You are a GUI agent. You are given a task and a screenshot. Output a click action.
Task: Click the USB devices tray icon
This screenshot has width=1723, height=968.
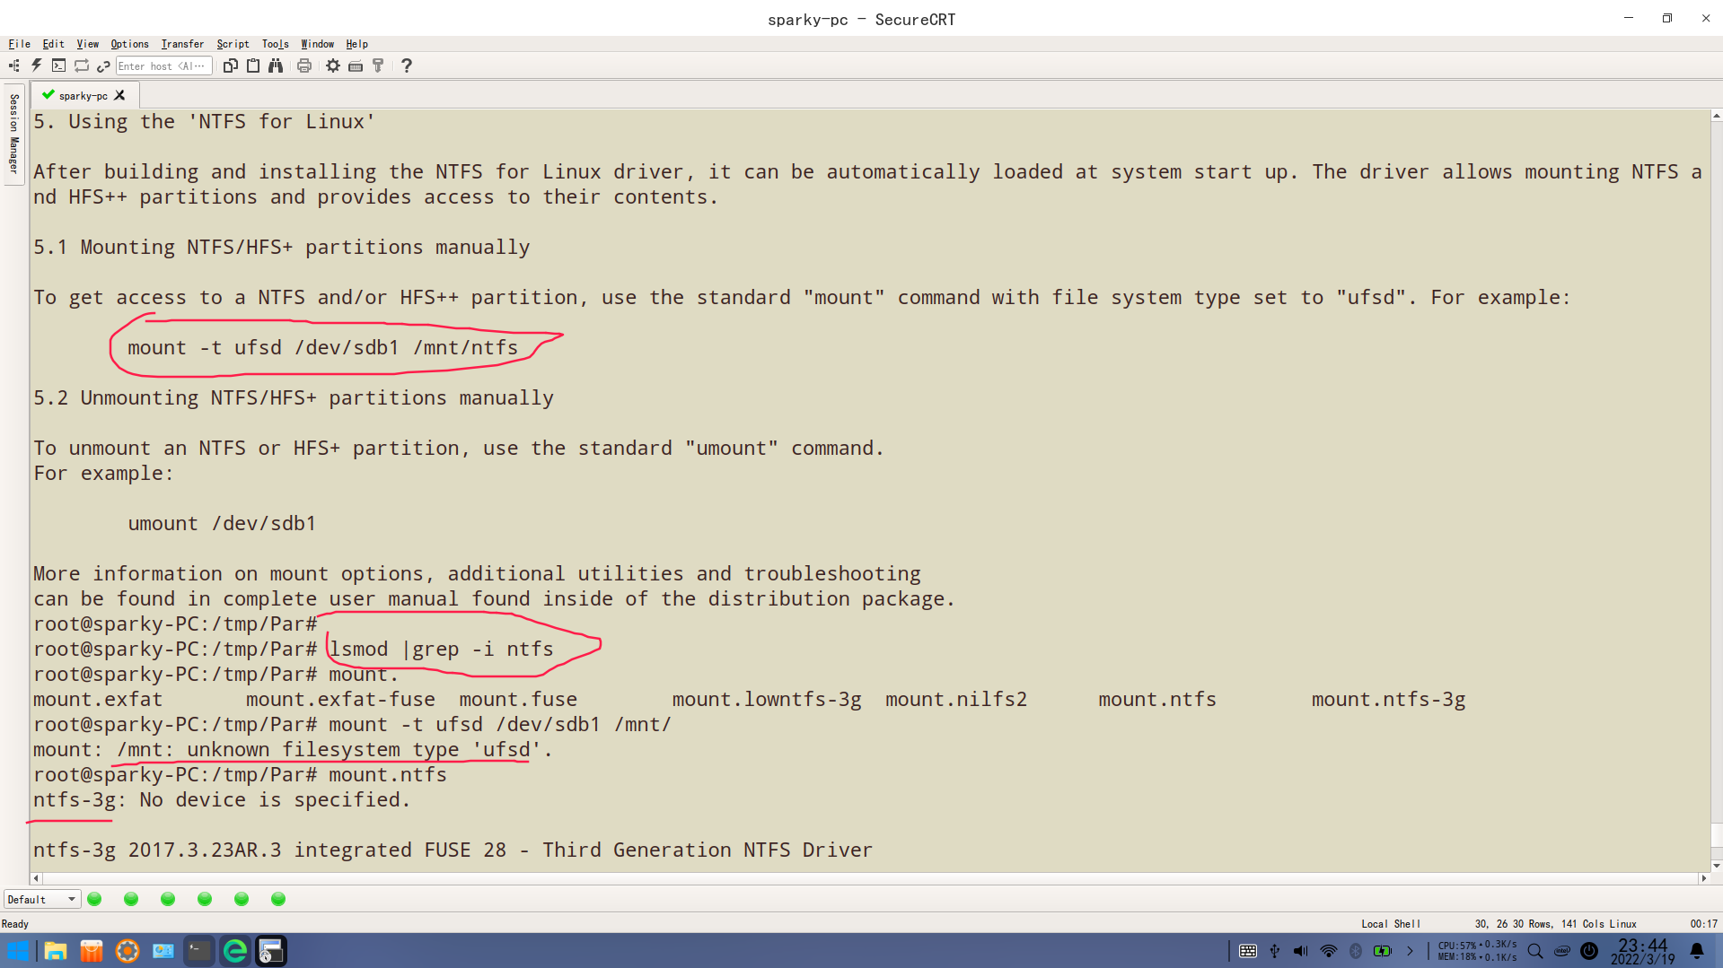(x=1275, y=951)
